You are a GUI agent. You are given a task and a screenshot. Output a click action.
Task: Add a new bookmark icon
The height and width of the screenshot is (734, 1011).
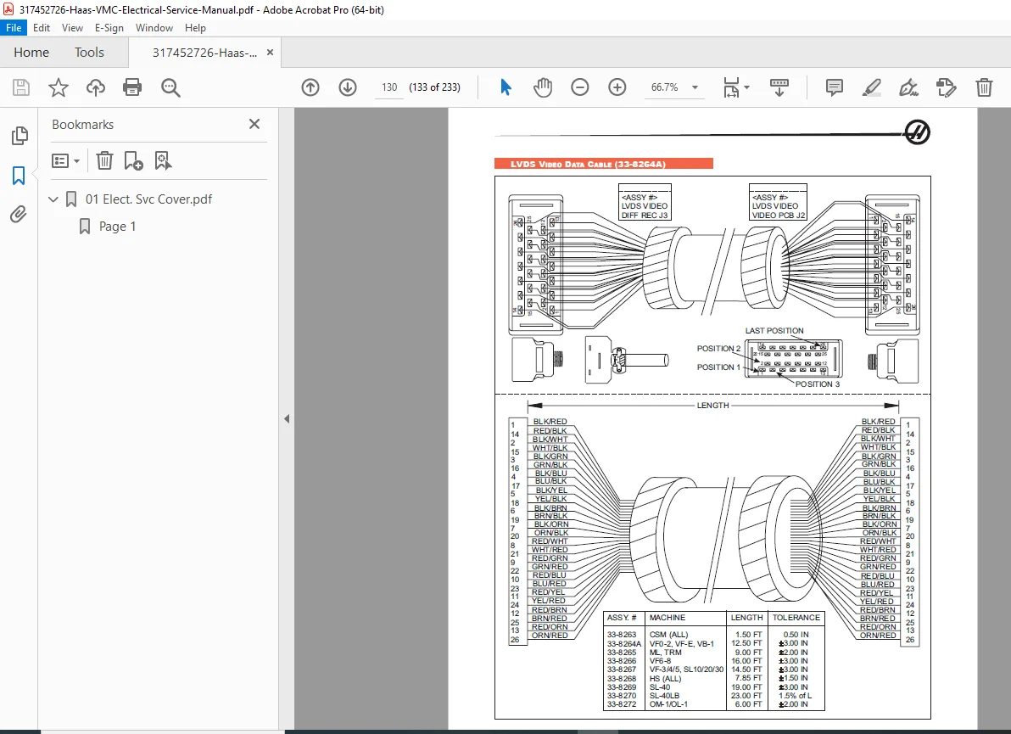(133, 160)
